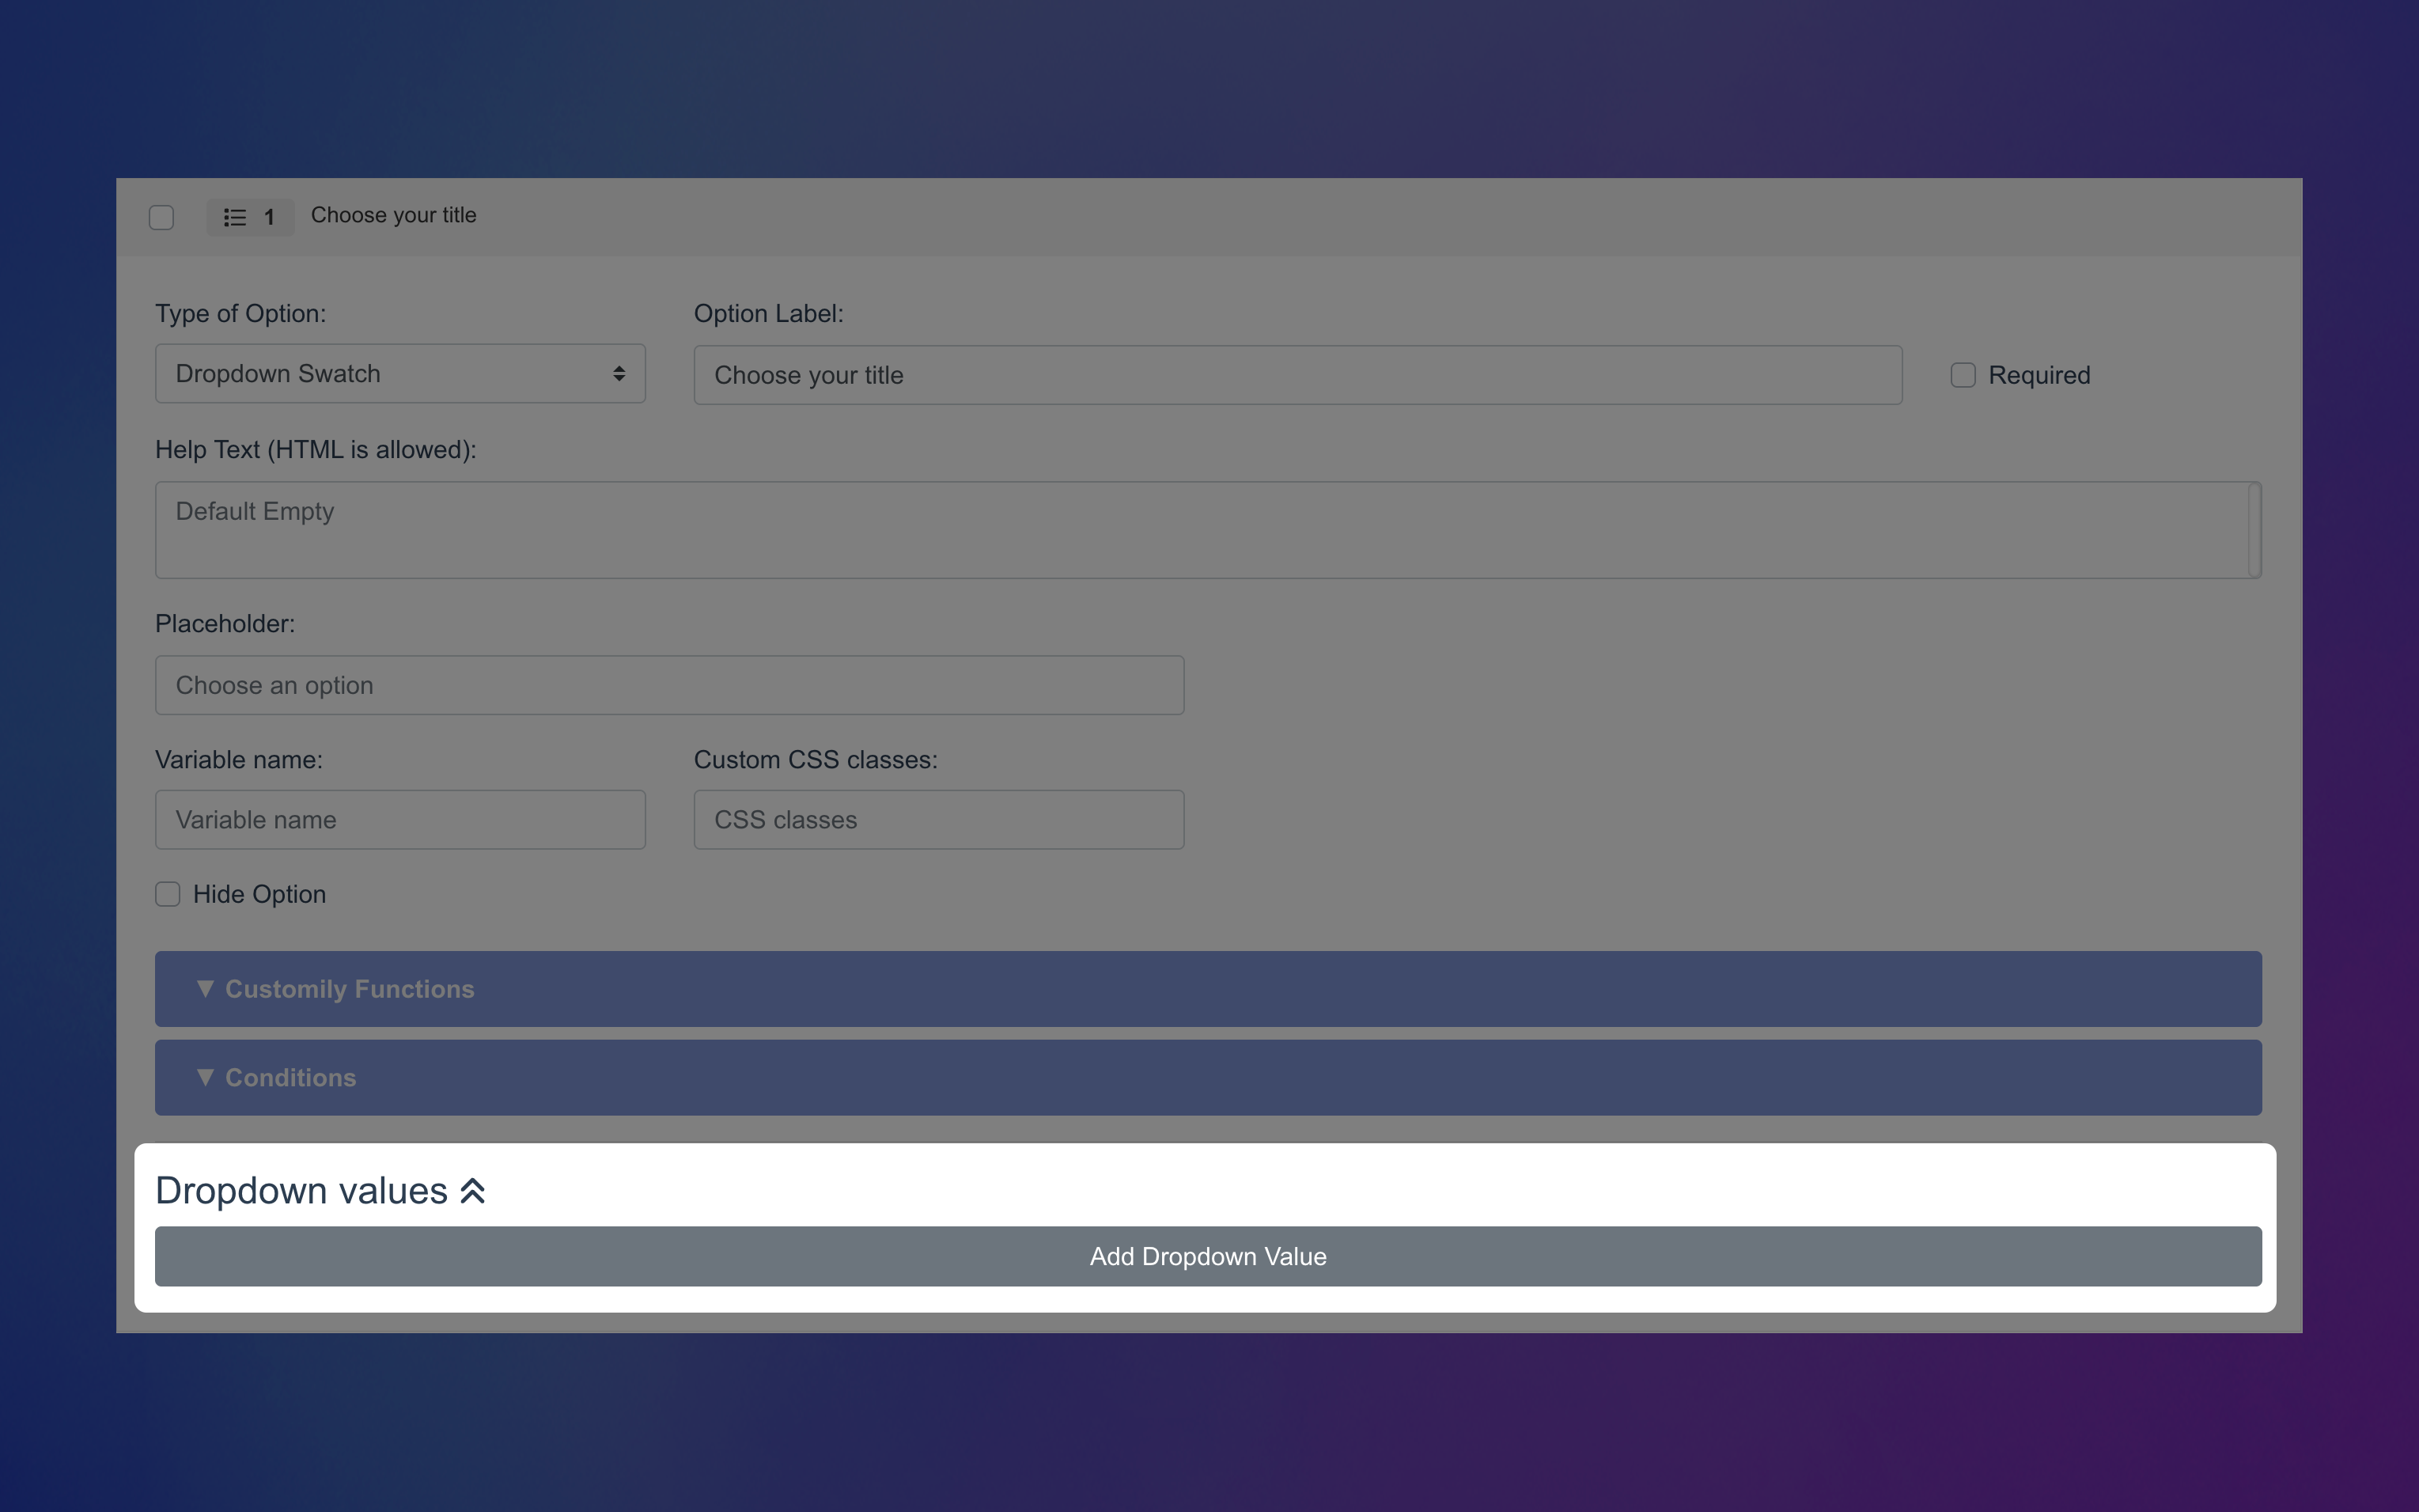This screenshot has width=2419, height=1512.
Task: Click the Placeholder input field
Action: click(x=670, y=685)
